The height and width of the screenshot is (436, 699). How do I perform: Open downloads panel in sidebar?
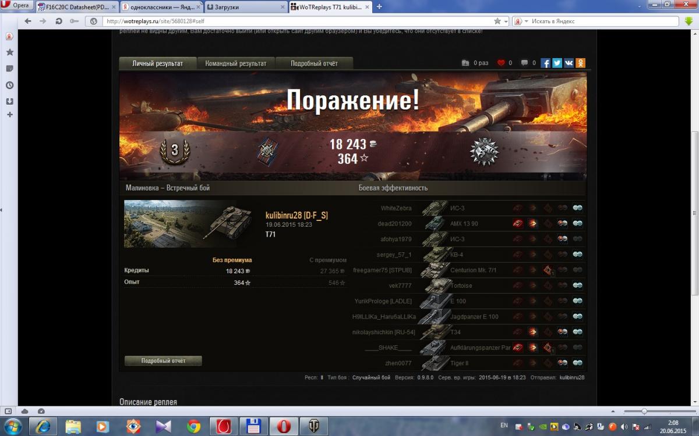9,101
